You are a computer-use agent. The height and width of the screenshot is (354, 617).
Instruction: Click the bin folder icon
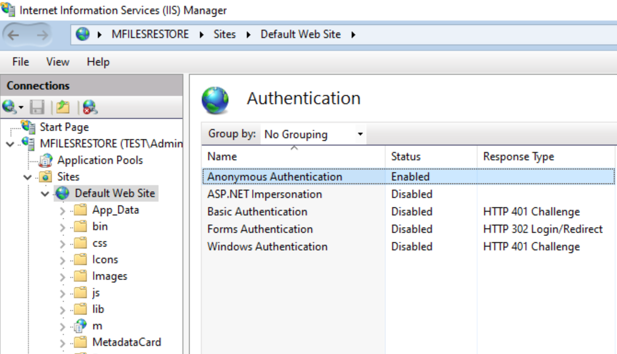[x=80, y=226]
